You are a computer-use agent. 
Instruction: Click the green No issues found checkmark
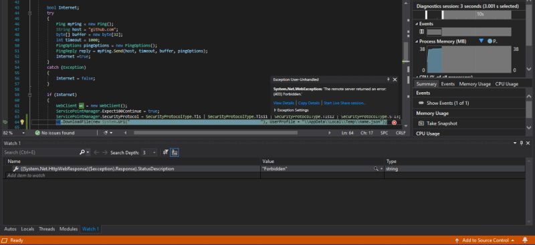[x=37, y=133]
